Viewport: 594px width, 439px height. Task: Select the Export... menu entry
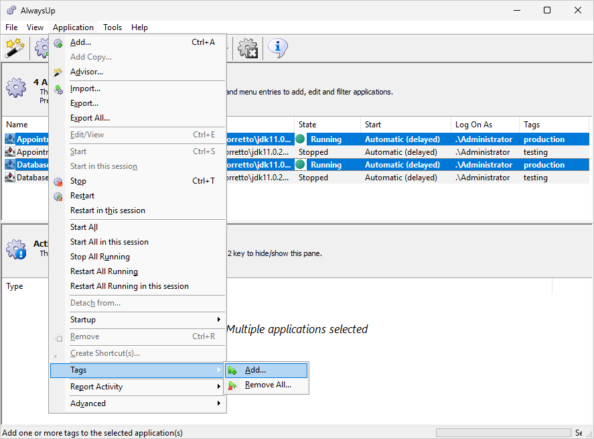[138, 103]
